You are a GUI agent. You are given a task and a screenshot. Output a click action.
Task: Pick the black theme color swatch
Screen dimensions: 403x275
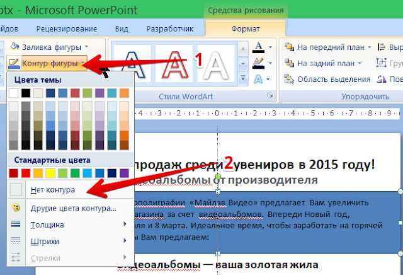point(26,93)
